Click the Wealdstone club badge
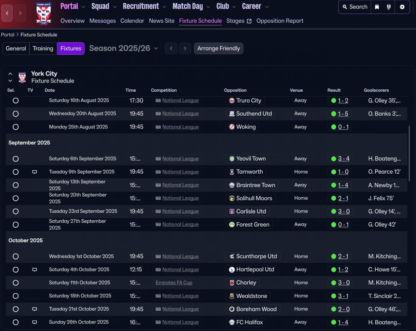 click(232, 296)
